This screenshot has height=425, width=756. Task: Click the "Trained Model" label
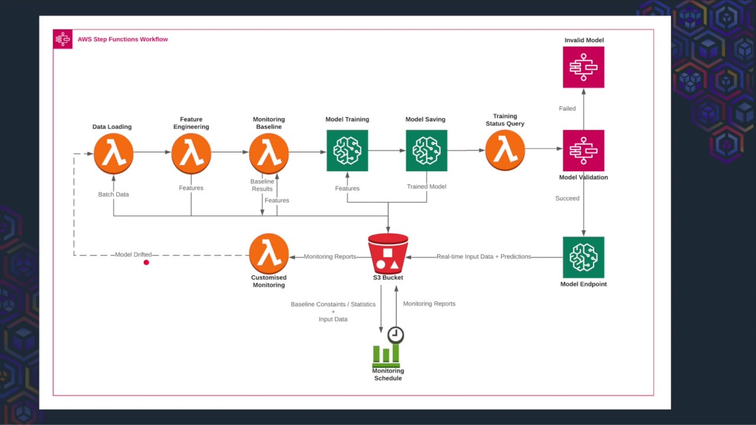[426, 187]
